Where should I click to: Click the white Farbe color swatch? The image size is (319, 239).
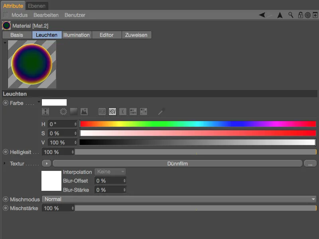54,102
